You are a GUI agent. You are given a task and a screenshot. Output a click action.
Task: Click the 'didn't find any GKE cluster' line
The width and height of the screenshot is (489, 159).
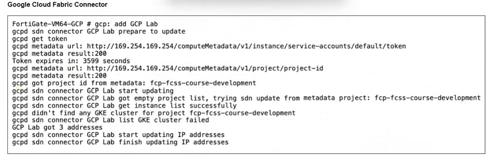(x=154, y=112)
